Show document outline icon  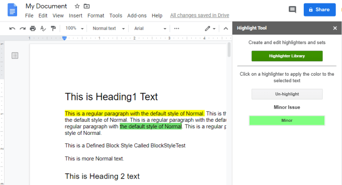tap(15, 56)
